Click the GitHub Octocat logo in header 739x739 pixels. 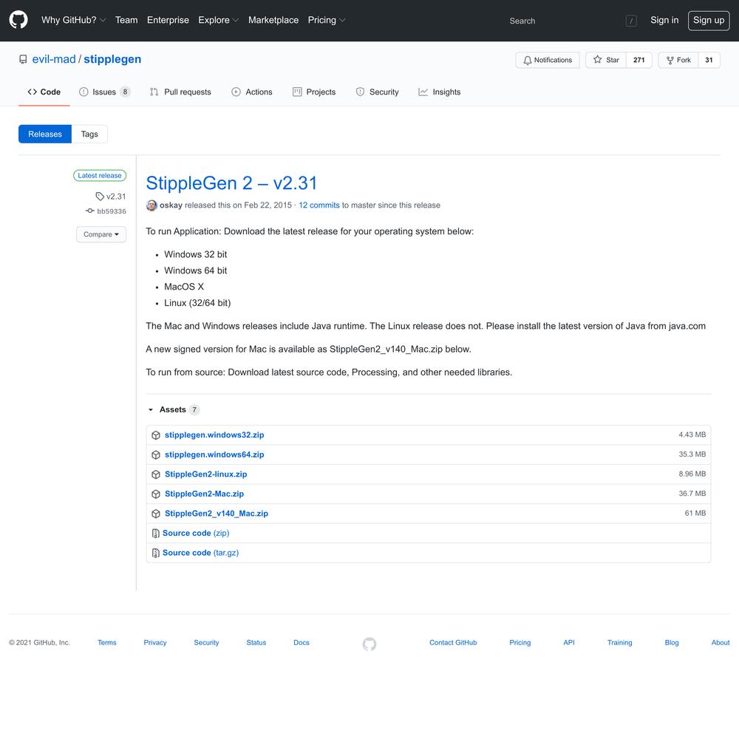(18, 20)
